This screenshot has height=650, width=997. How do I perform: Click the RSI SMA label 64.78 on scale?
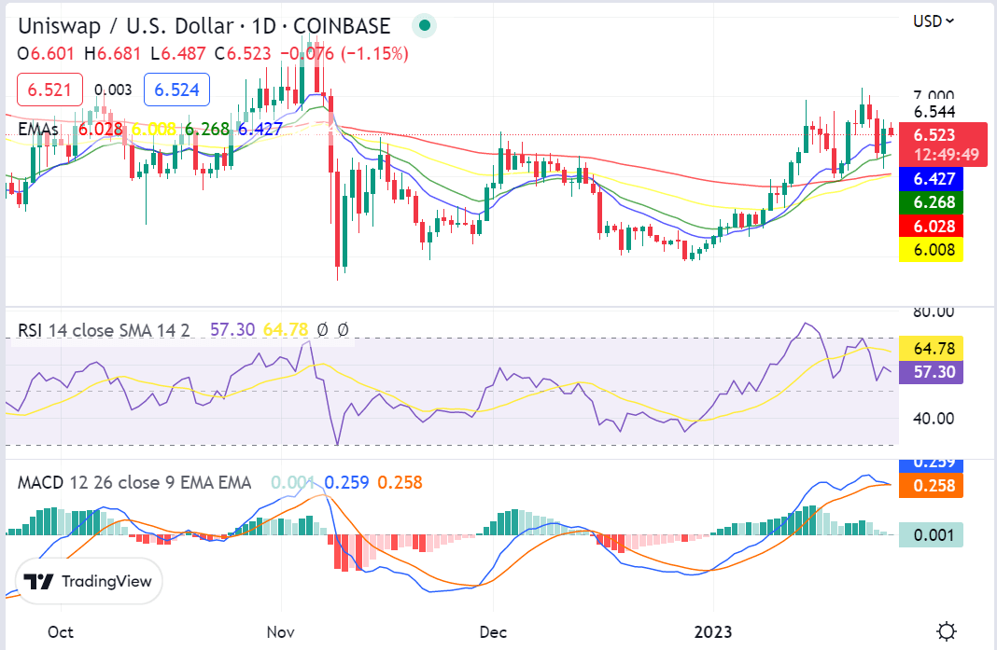pos(931,348)
